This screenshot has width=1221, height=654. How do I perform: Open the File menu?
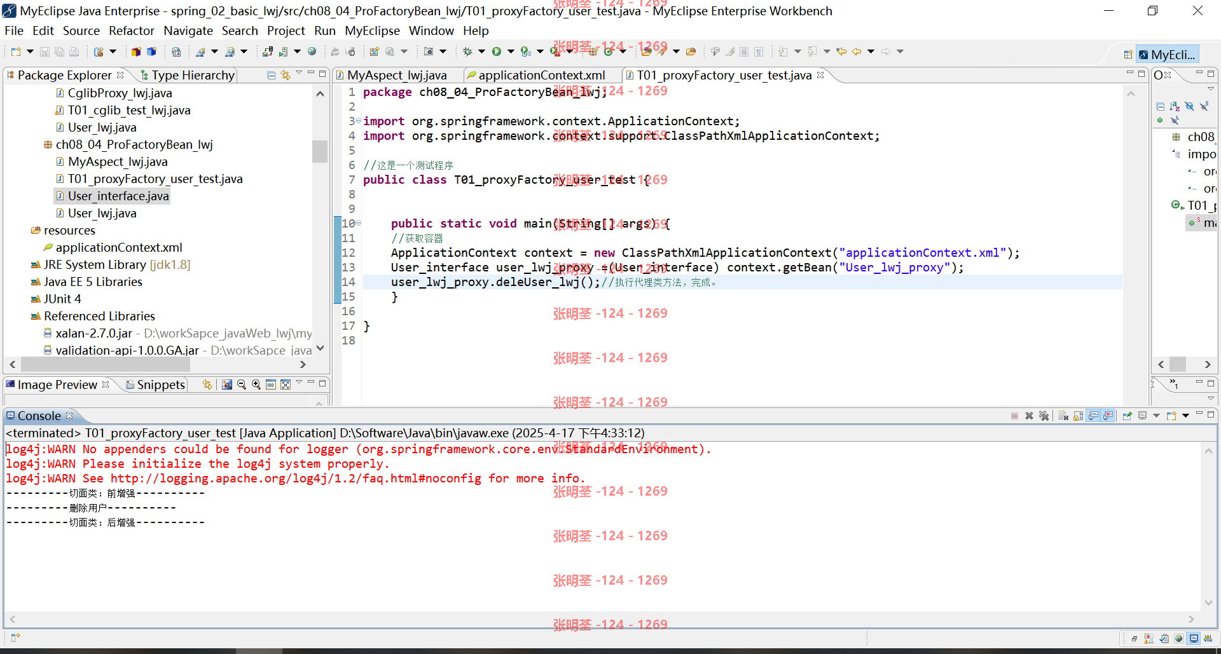[x=14, y=31]
